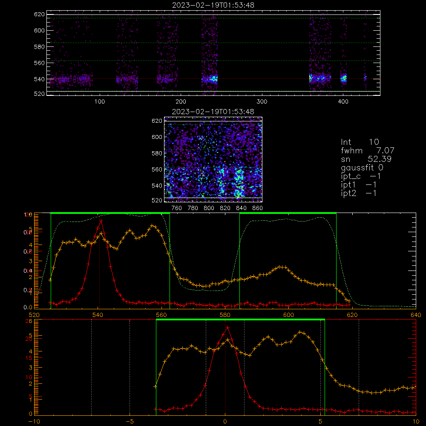426x426 pixels.
Task: Click the x-axis label 300 of the top spectrogram
Action: click(x=262, y=102)
